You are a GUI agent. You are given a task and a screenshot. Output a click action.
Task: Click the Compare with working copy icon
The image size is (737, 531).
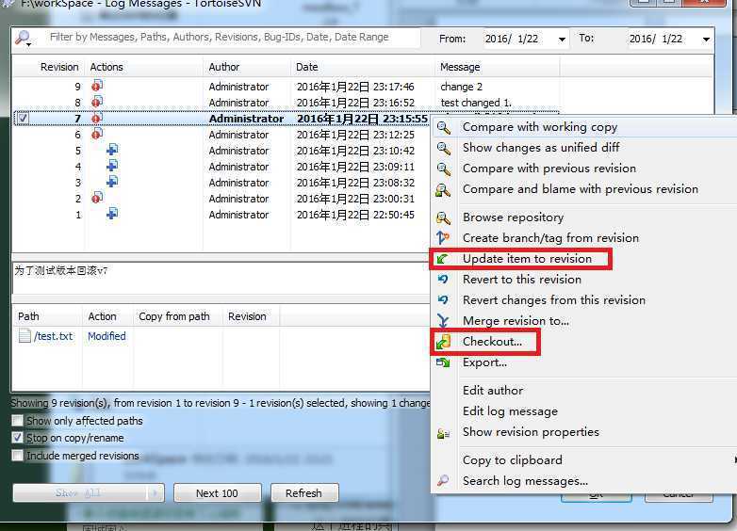pos(443,127)
